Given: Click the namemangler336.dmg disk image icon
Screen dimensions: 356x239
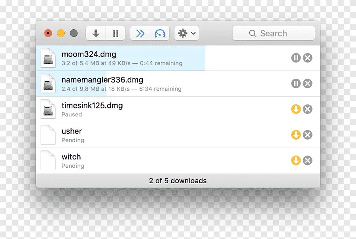Looking at the screenshot, I should pos(48,83).
